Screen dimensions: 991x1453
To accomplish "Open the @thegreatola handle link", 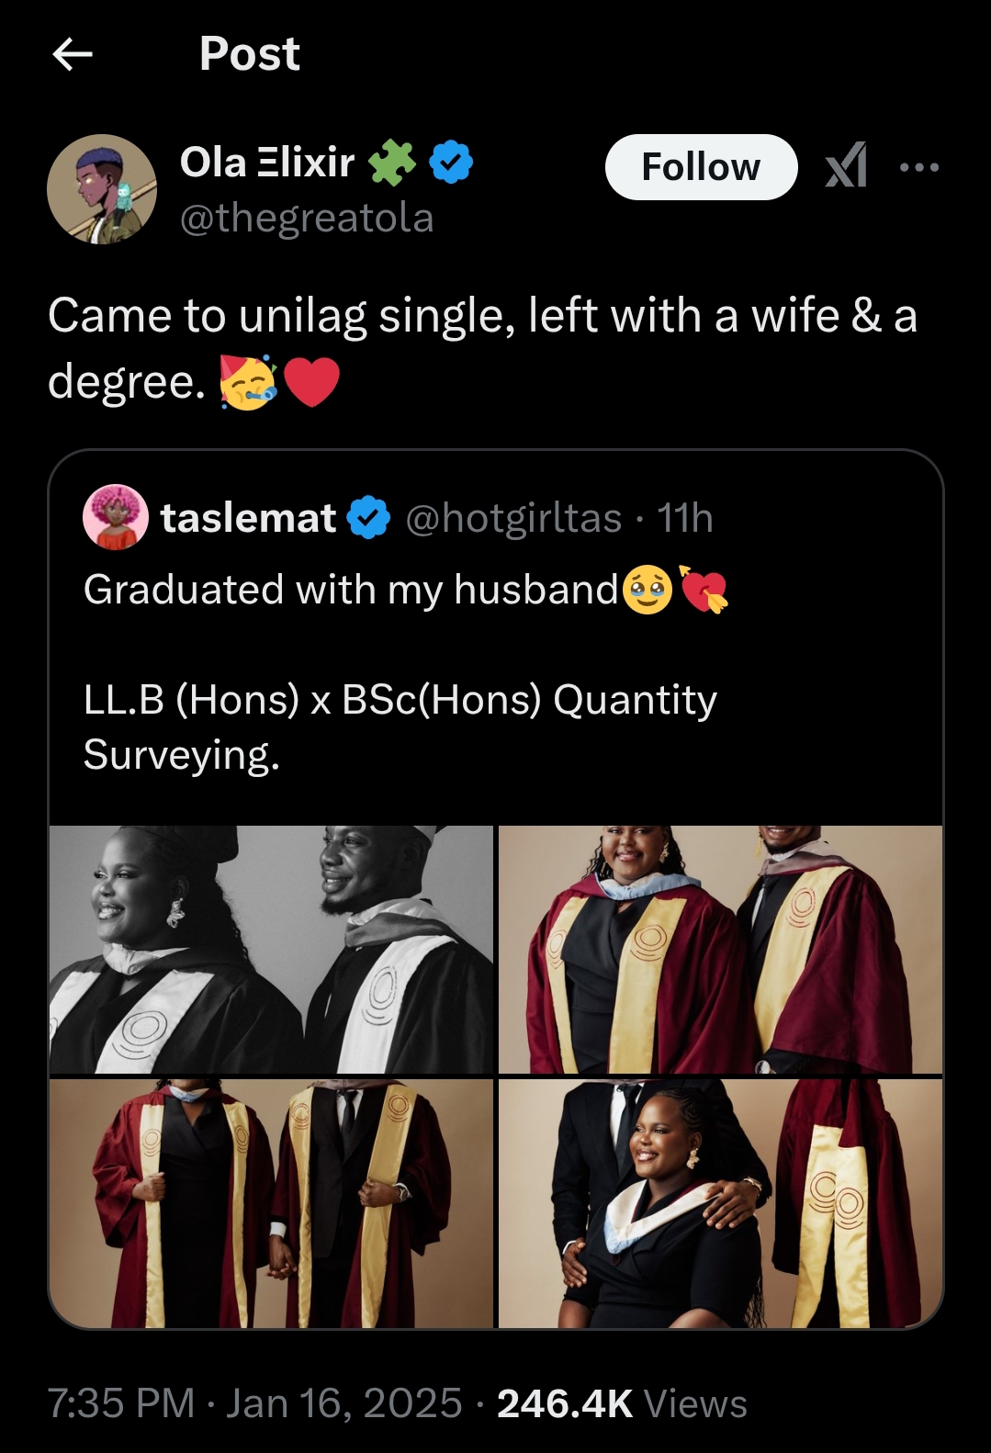I will pyautogui.click(x=307, y=219).
